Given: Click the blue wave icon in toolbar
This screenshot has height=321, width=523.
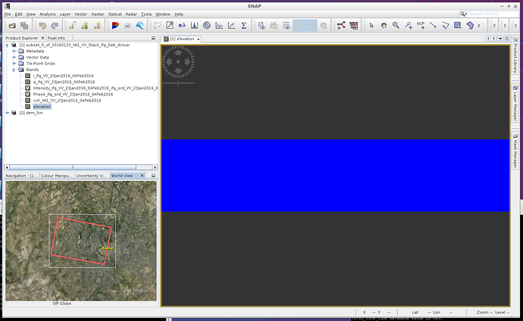Looking at the screenshot, I should (139, 26).
